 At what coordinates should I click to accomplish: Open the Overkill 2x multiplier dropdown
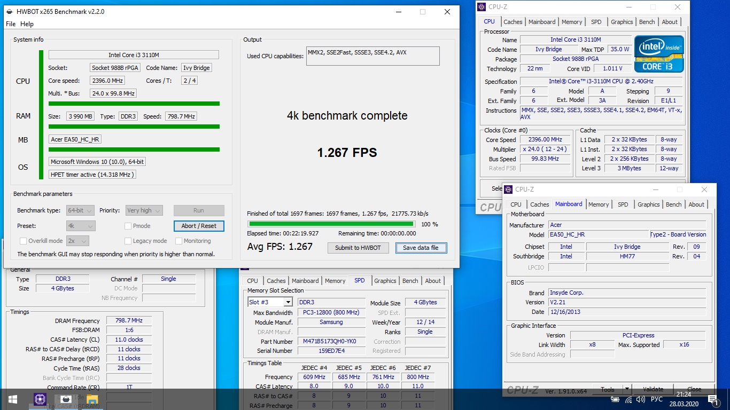coord(77,241)
